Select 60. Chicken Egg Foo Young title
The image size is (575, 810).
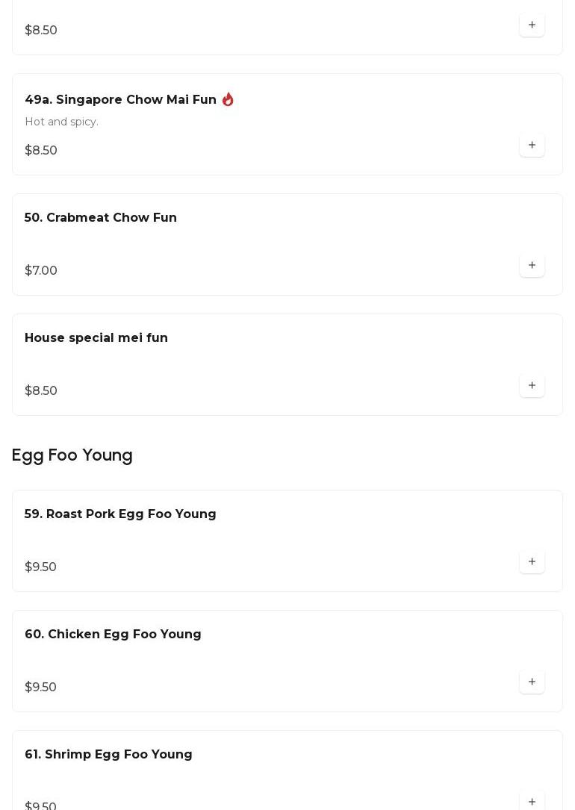(113, 635)
